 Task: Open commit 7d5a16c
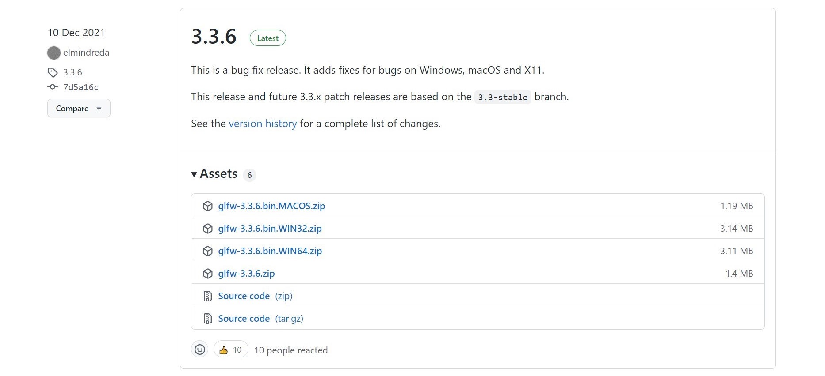tap(81, 87)
